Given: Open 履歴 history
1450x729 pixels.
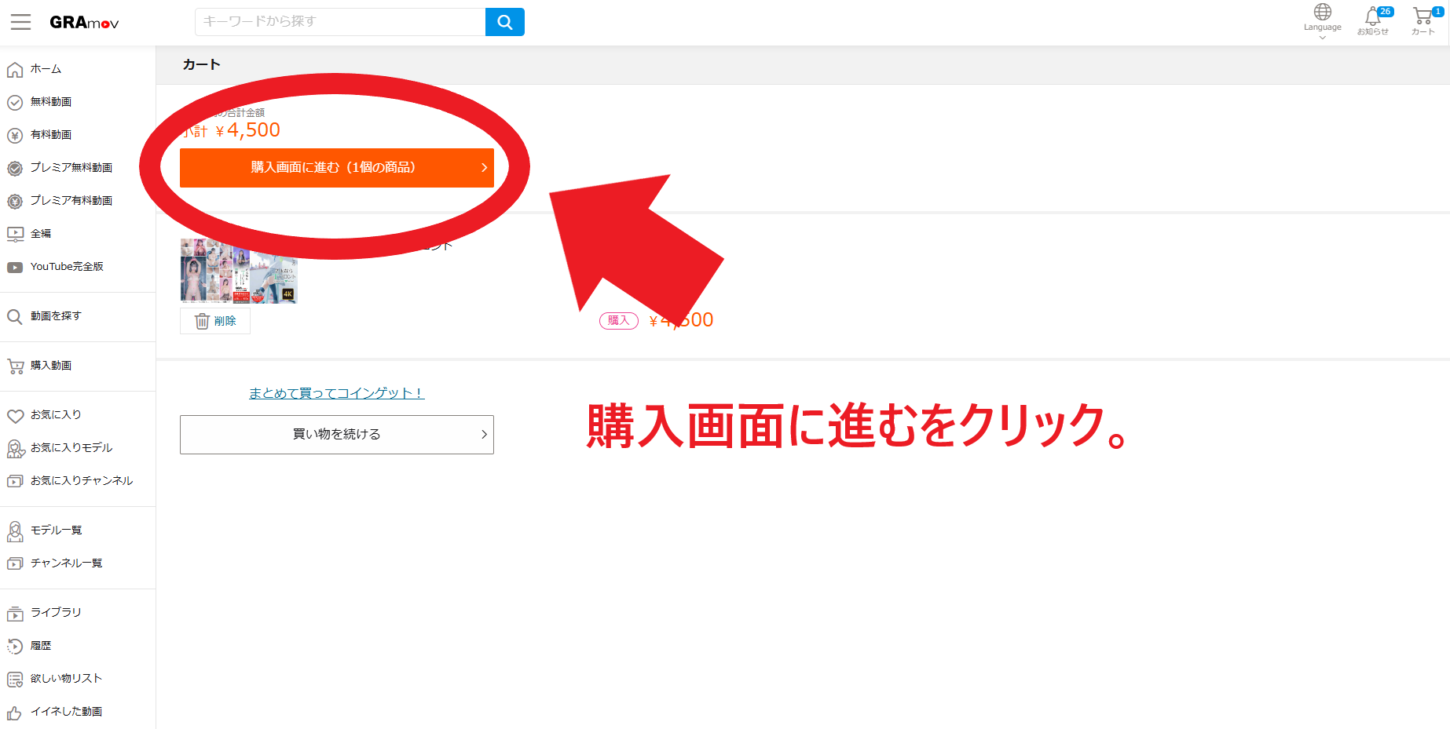Looking at the screenshot, I should (41, 646).
